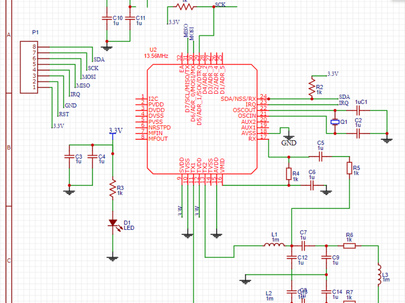The width and height of the screenshot is (405, 303).
Task: Click the 13.56MHz value text
Action: [x=156, y=56]
